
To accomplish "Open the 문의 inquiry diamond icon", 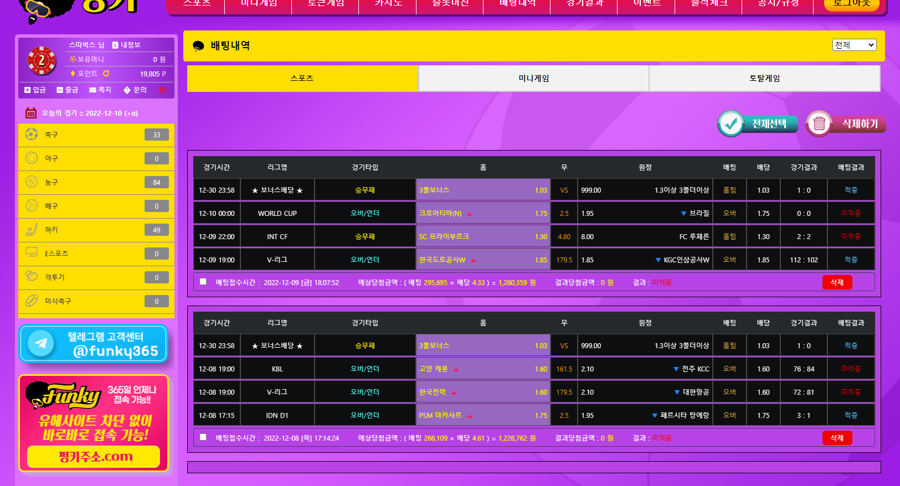I will (127, 90).
